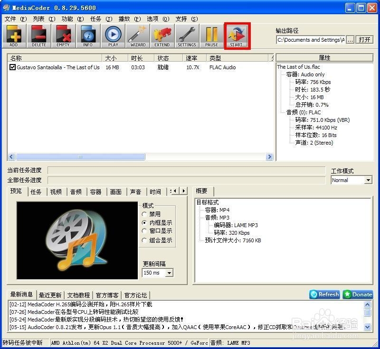This screenshot has height=349, width=380.
Task: Open the 官方博客 tab
Action: pyautogui.click(x=107, y=295)
